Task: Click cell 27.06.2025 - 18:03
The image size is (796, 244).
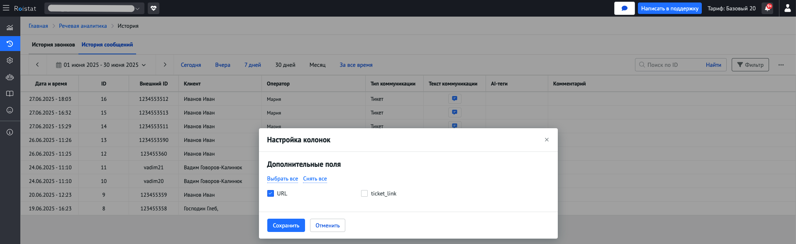Action: [x=50, y=99]
